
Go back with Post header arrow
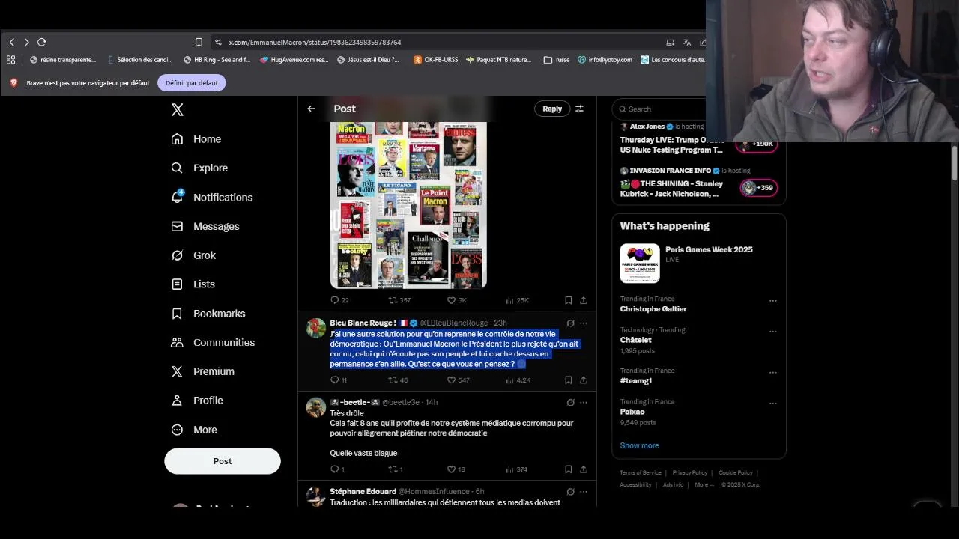point(311,109)
